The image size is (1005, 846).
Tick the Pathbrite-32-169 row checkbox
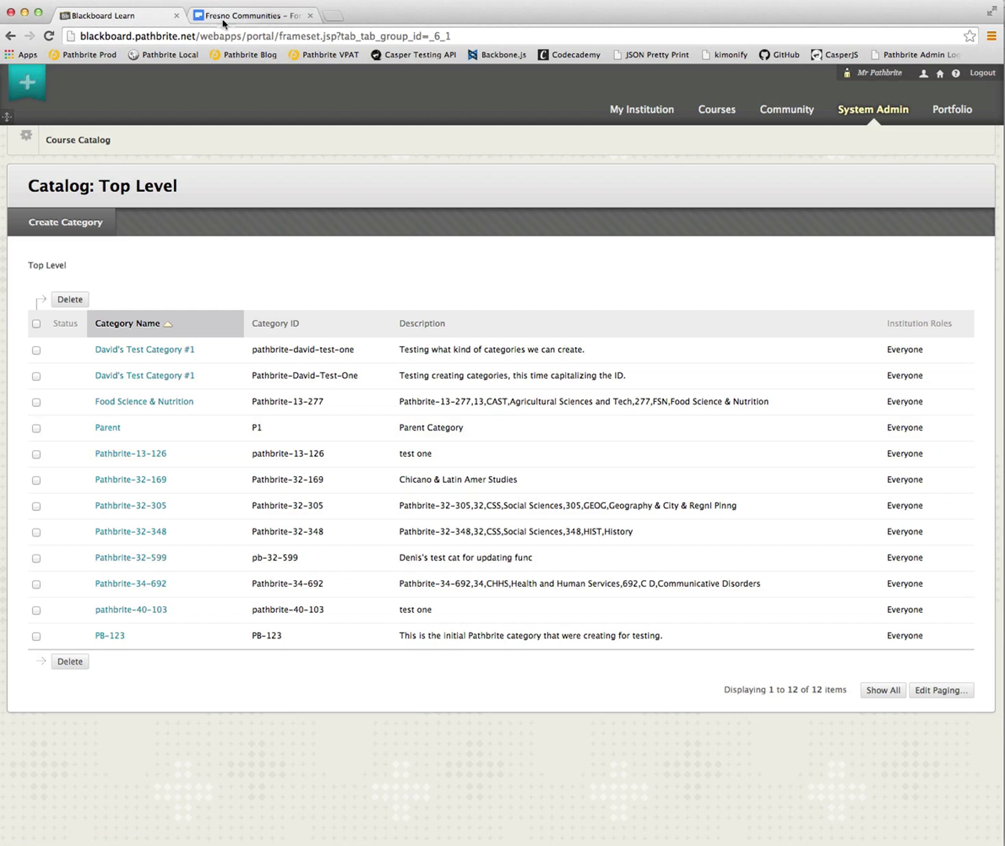coord(36,480)
